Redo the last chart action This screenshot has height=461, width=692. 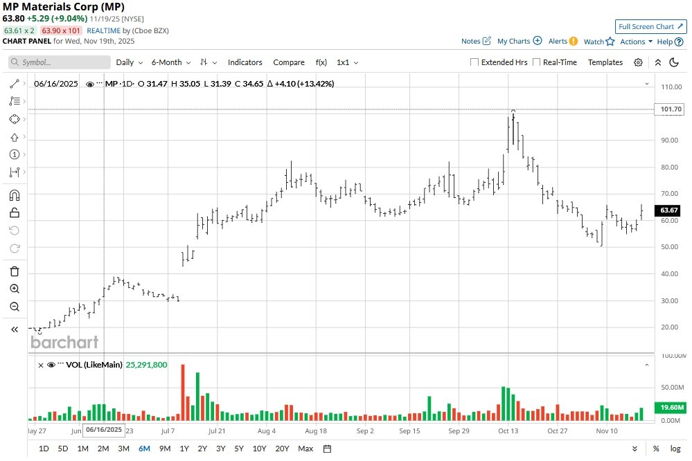[x=15, y=248]
